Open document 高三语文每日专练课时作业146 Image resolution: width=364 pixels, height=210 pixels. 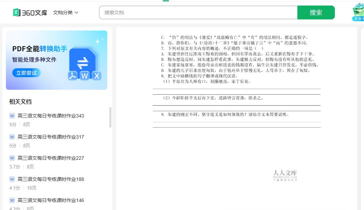pyautogui.click(x=51, y=200)
